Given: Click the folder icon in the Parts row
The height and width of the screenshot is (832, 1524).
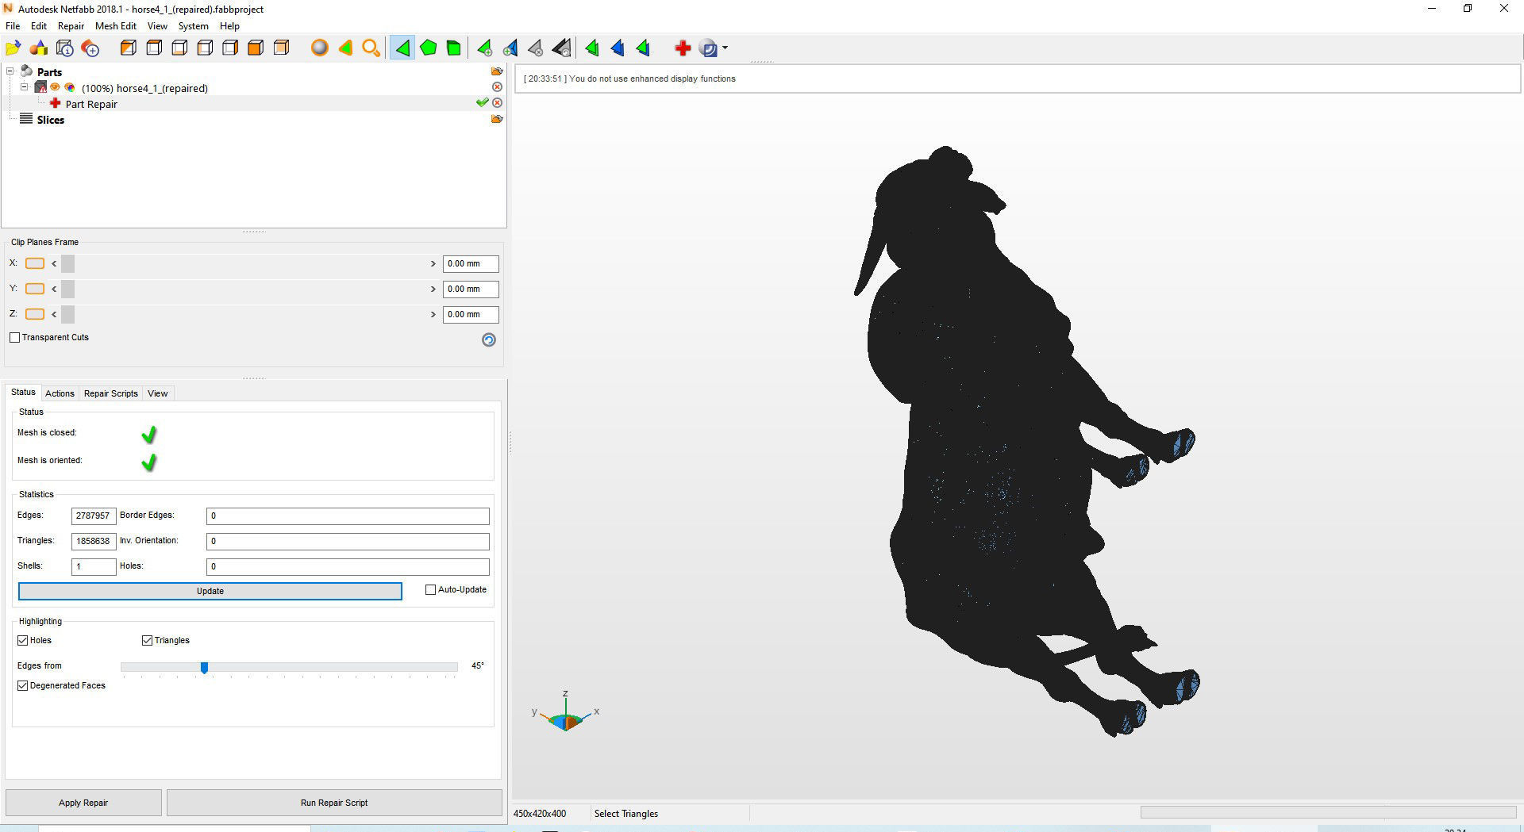Looking at the screenshot, I should (497, 71).
